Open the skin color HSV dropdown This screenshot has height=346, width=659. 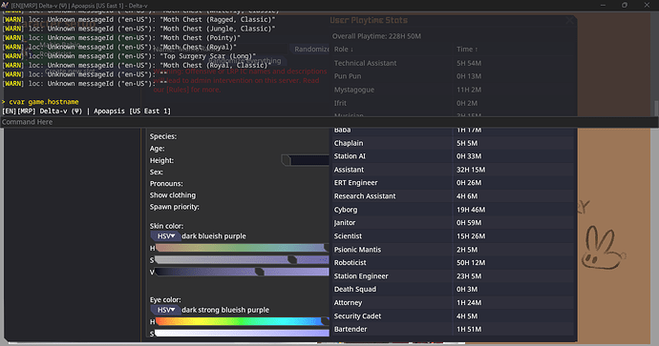(x=165, y=236)
